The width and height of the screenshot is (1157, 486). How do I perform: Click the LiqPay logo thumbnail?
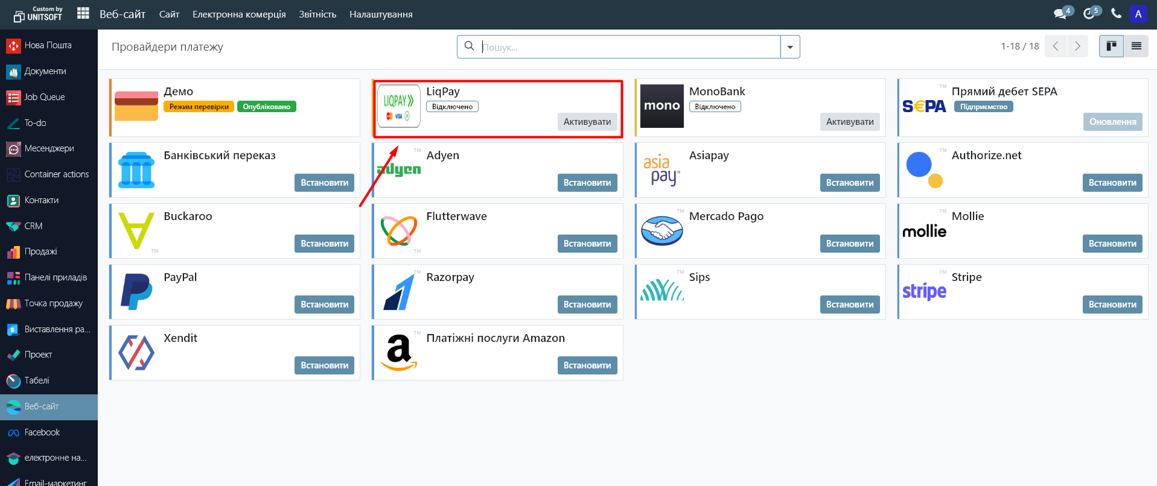tap(399, 106)
